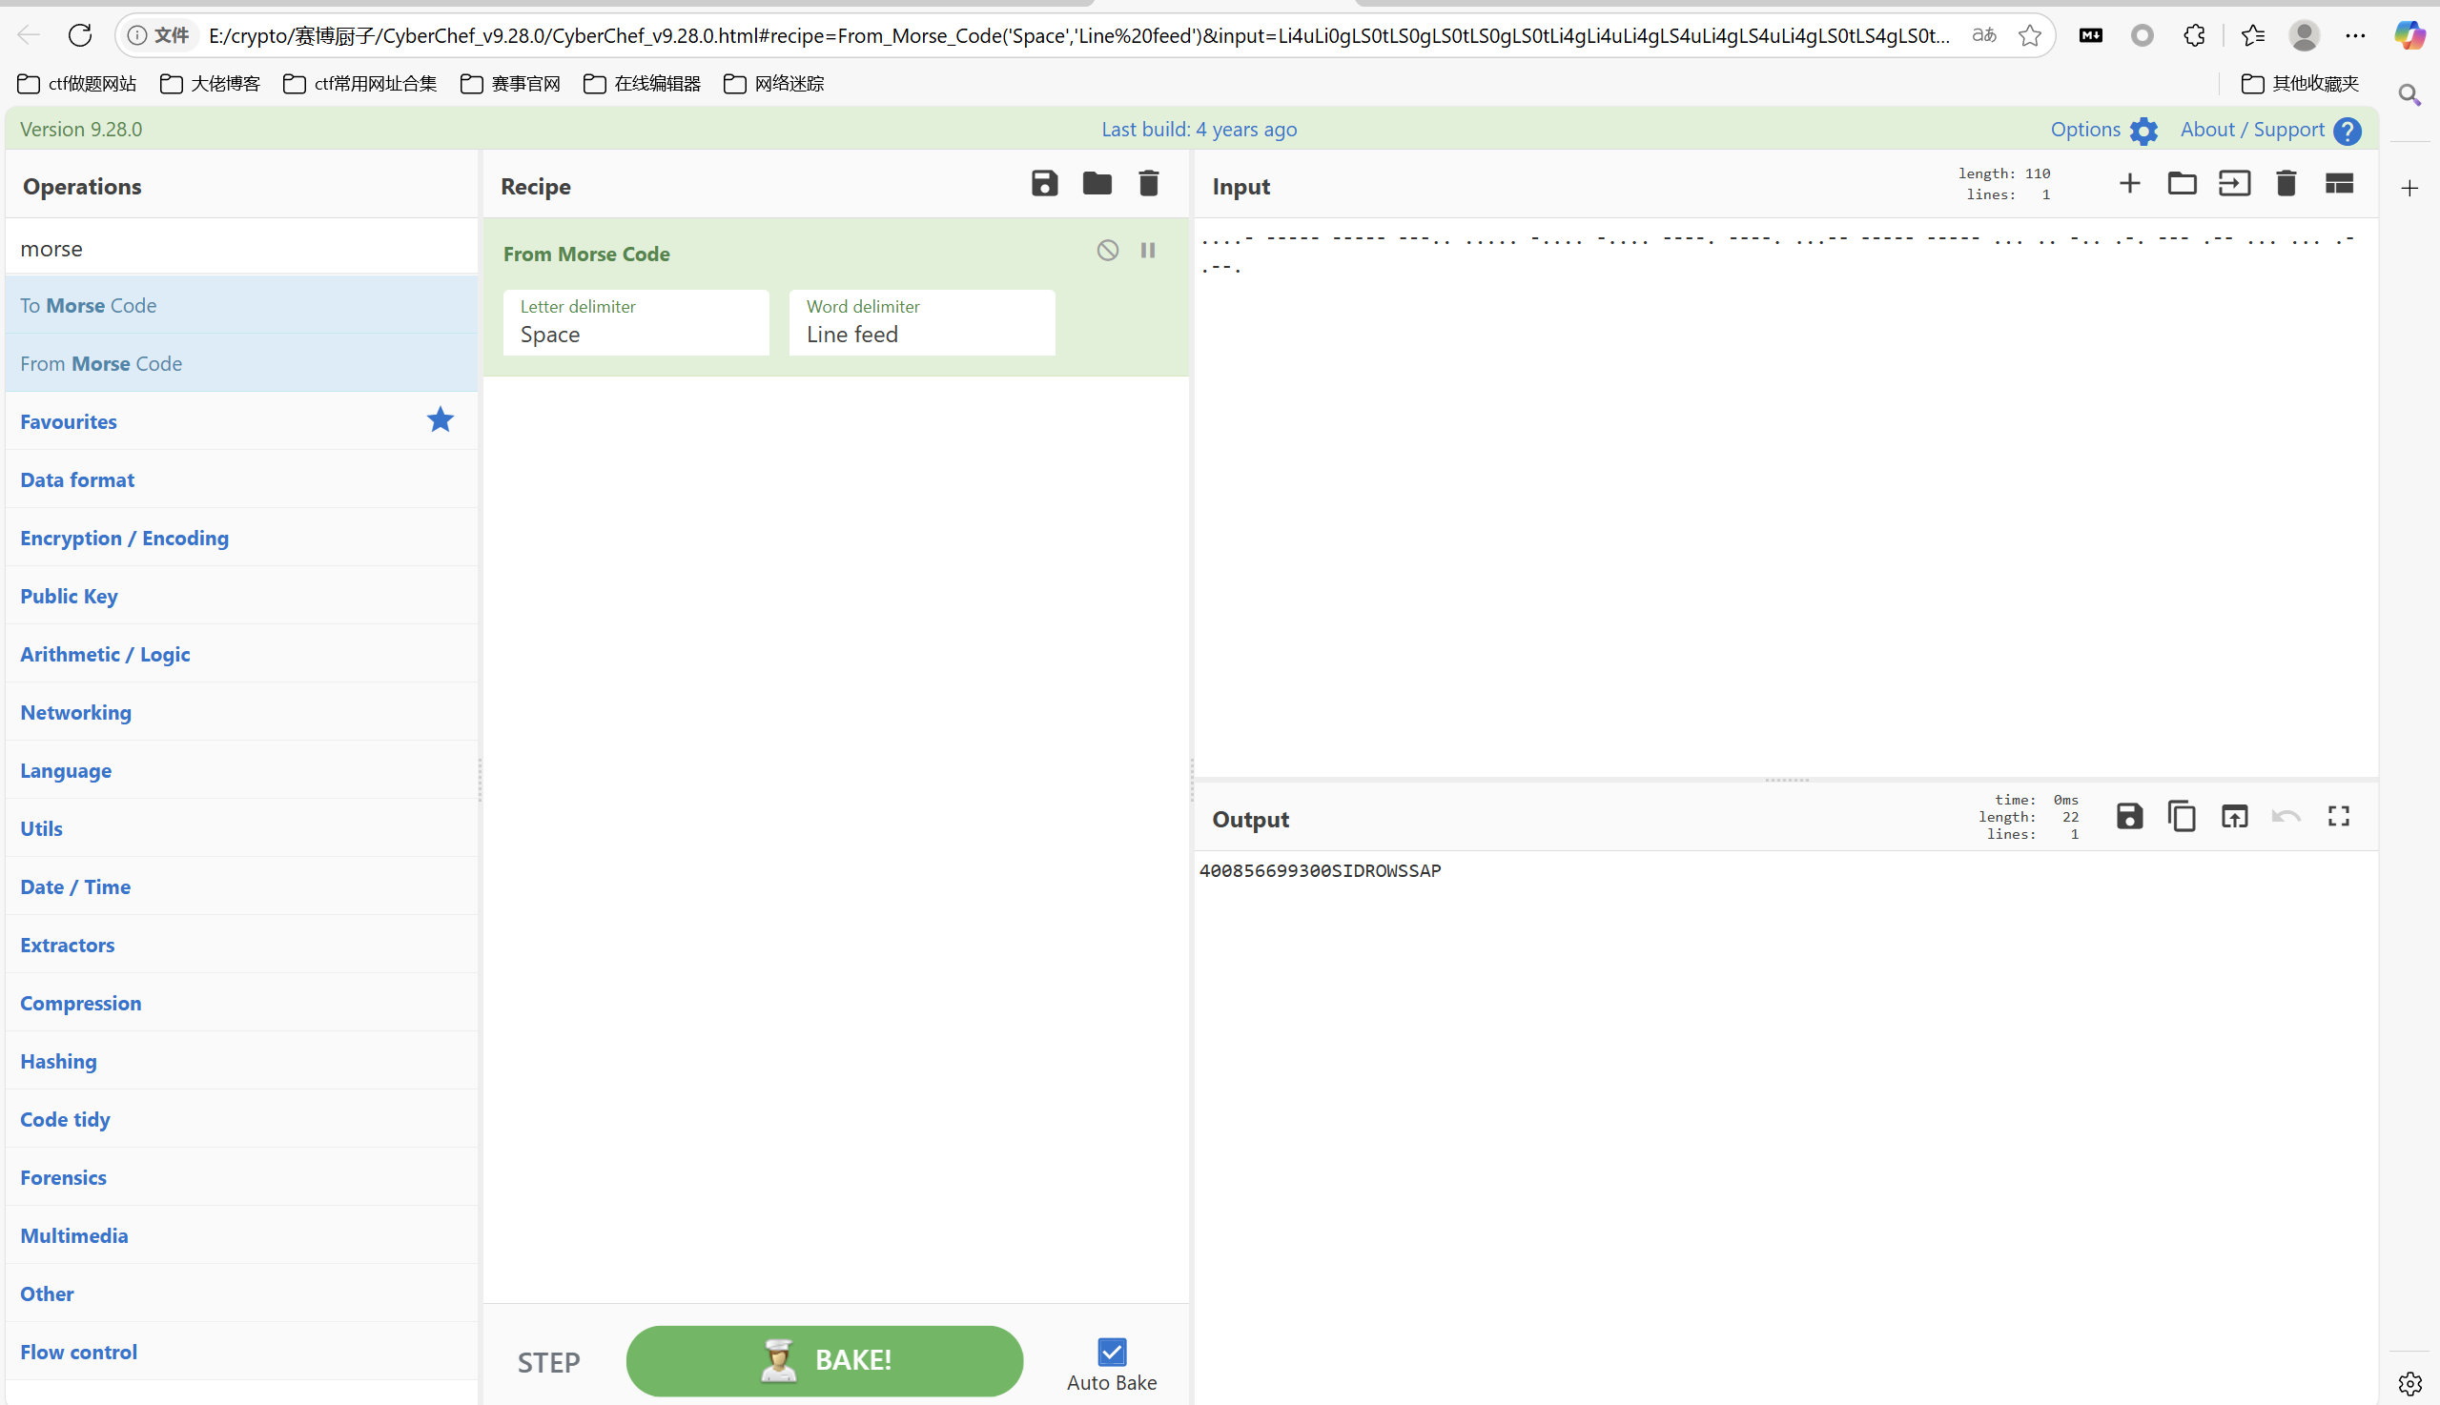The width and height of the screenshot is (2440, 1405).
Task: Expand the Flow control category
Action: 241,1352
